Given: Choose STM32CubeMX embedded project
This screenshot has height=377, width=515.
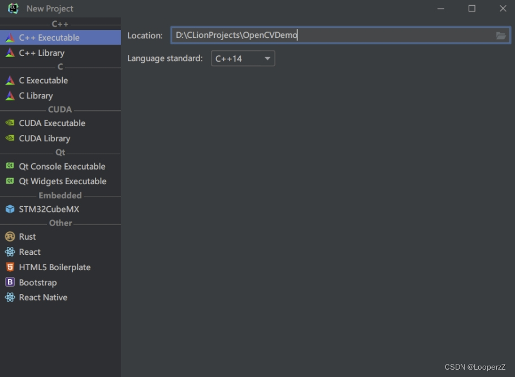Looking at the screenshot, I should [x=60, y=209].
